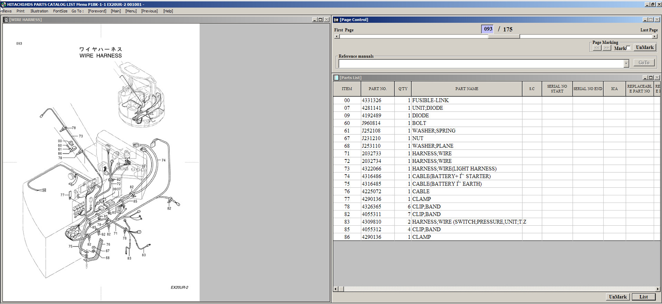Open the Print menu
The width and height of the screenshot is (662, 304).
pyautogui.click(x=20, y=11)
